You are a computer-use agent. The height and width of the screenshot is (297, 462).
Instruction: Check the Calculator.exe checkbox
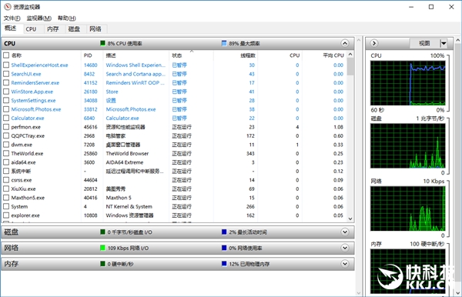tap(6, 118)
